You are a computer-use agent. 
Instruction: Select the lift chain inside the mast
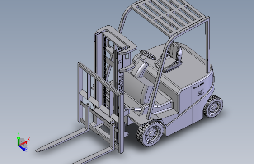pos(106,71)
